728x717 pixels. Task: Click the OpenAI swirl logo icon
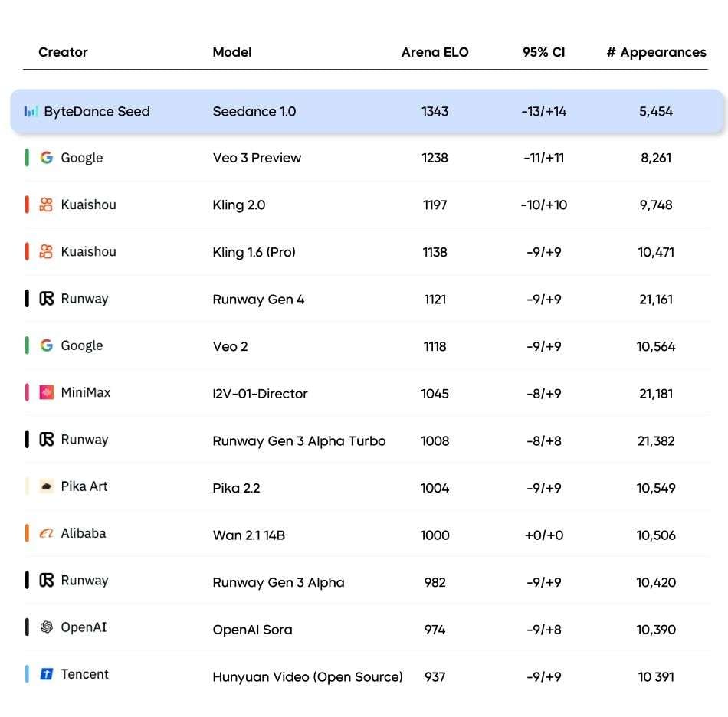coord(47,627)
